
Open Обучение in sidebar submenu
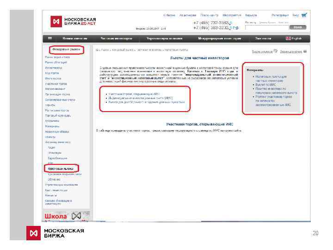coord(54,180)
